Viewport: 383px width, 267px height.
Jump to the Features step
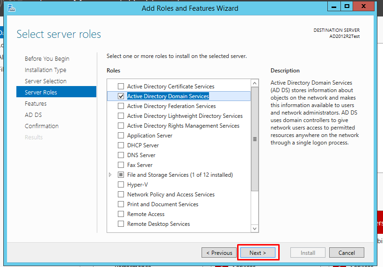(x=36, y=104)
